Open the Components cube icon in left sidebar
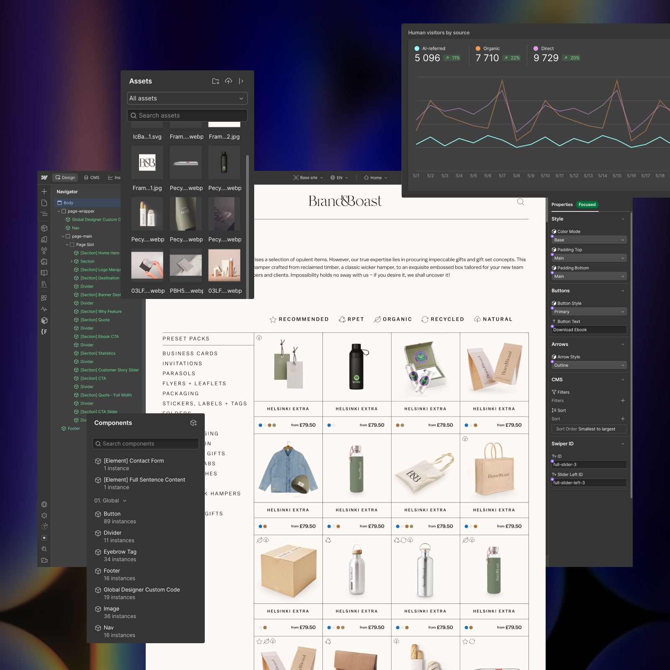The image size is (670, 670). tap(44, 228)
